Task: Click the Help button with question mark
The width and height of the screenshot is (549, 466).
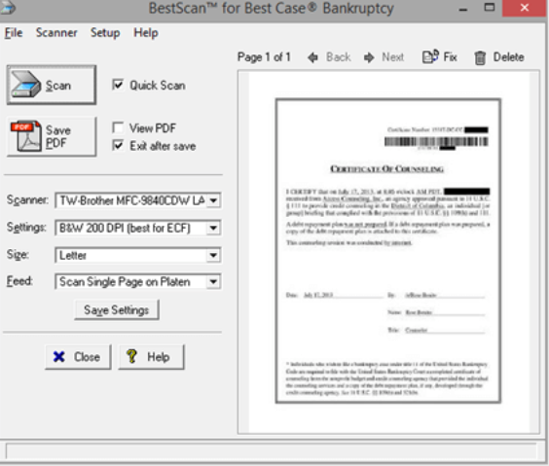Action: [x=151, y=357]
